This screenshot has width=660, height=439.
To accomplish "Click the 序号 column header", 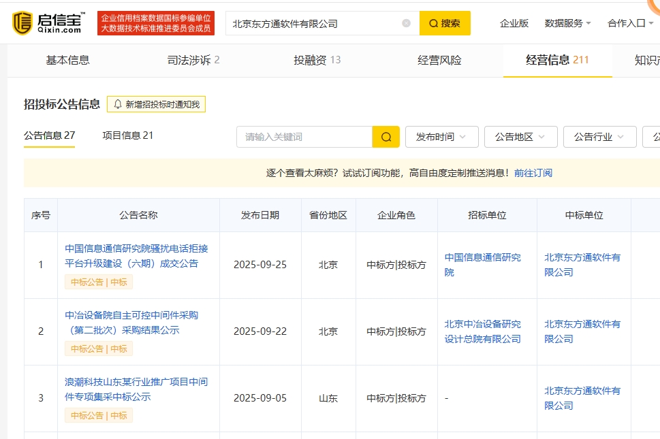I will click(41, 215).
